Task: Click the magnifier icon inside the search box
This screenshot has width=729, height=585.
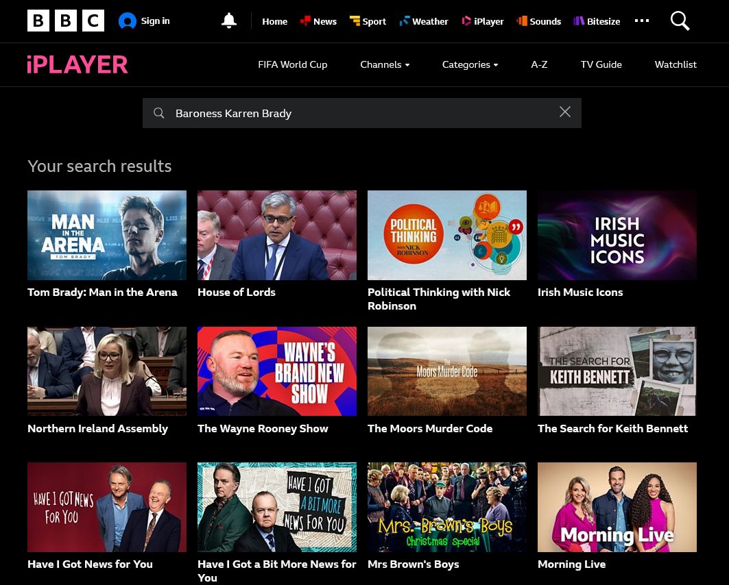Action: point(159,113)
